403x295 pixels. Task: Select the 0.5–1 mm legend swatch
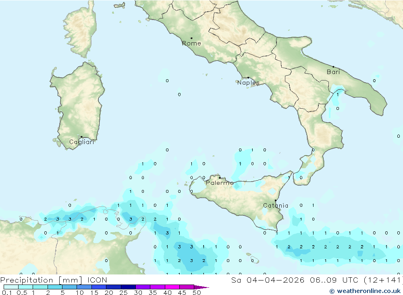coord(26,287)
